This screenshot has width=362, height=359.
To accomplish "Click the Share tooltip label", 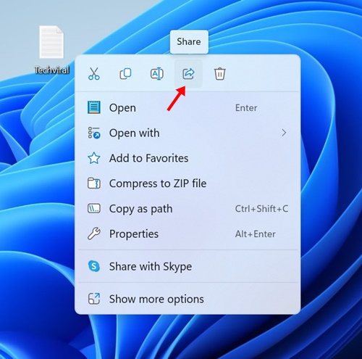I will click(x=189, y=41).
